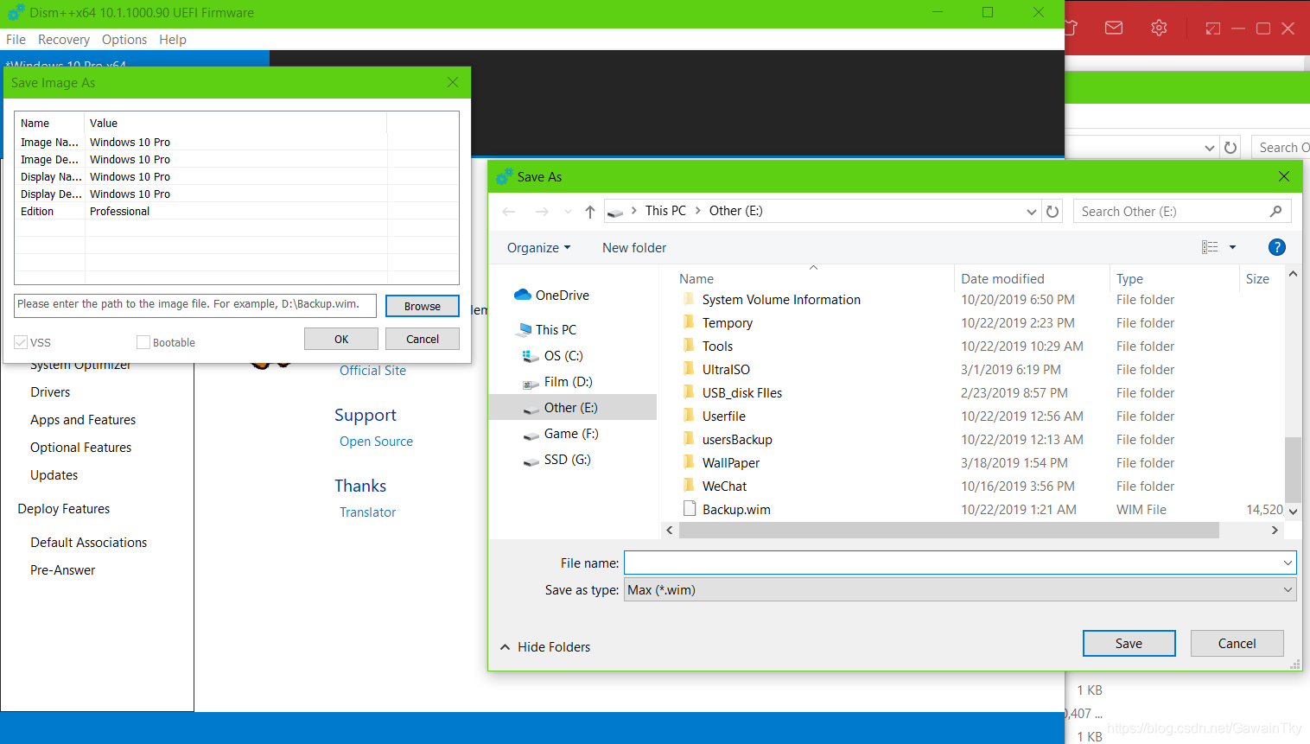Image resolution: width=1310 pixels, height=744 pixels.
Task: Open Default Associations in sidebar
Action: [88, 542]
